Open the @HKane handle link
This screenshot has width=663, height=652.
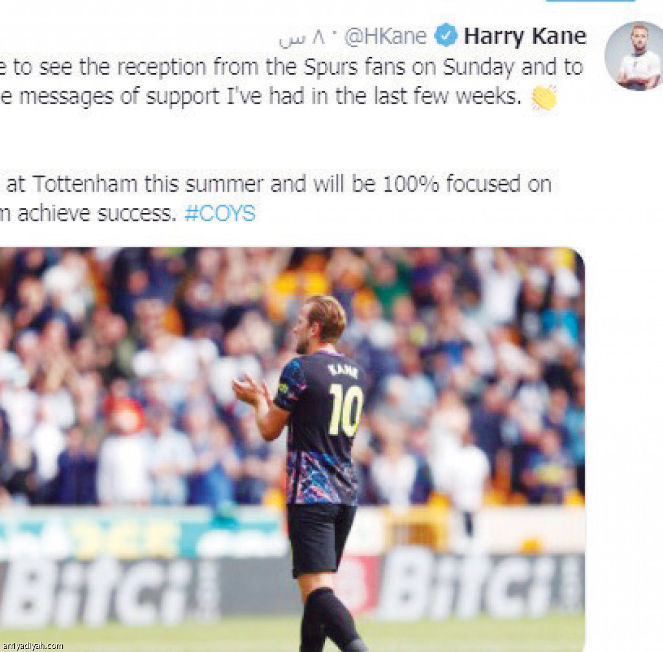pos(386,36)
